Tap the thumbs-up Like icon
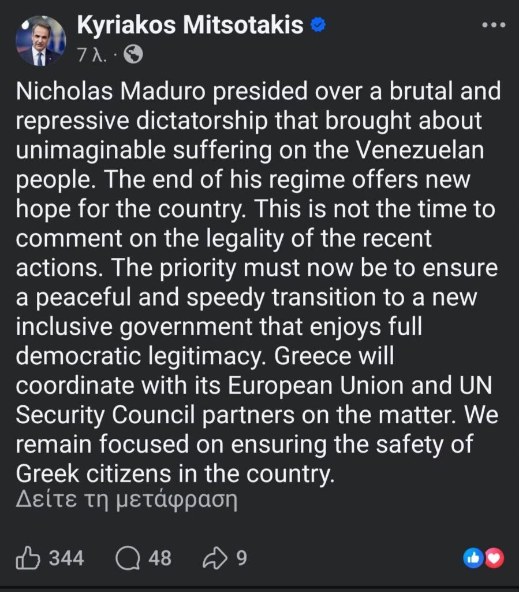519x592 pixels. pos(28,558)
